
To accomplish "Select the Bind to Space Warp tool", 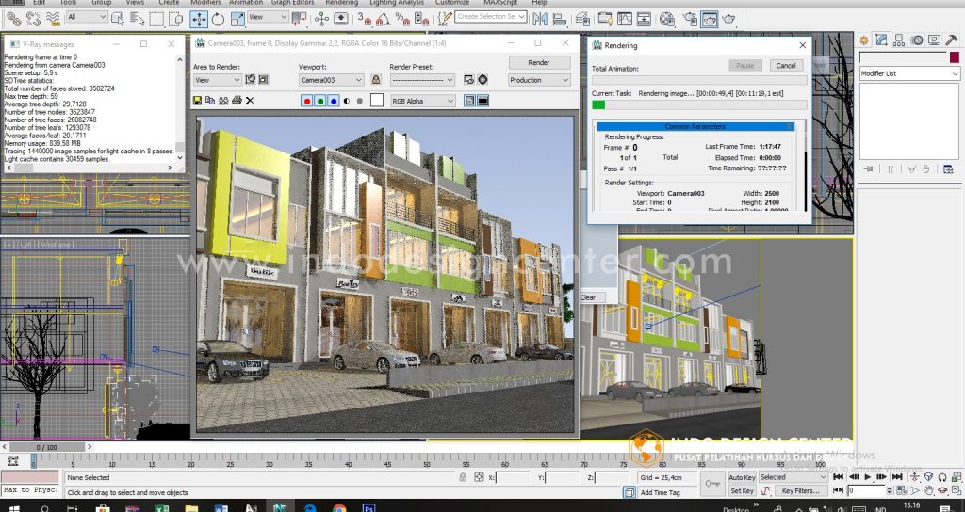I will (x=53, y=19).
